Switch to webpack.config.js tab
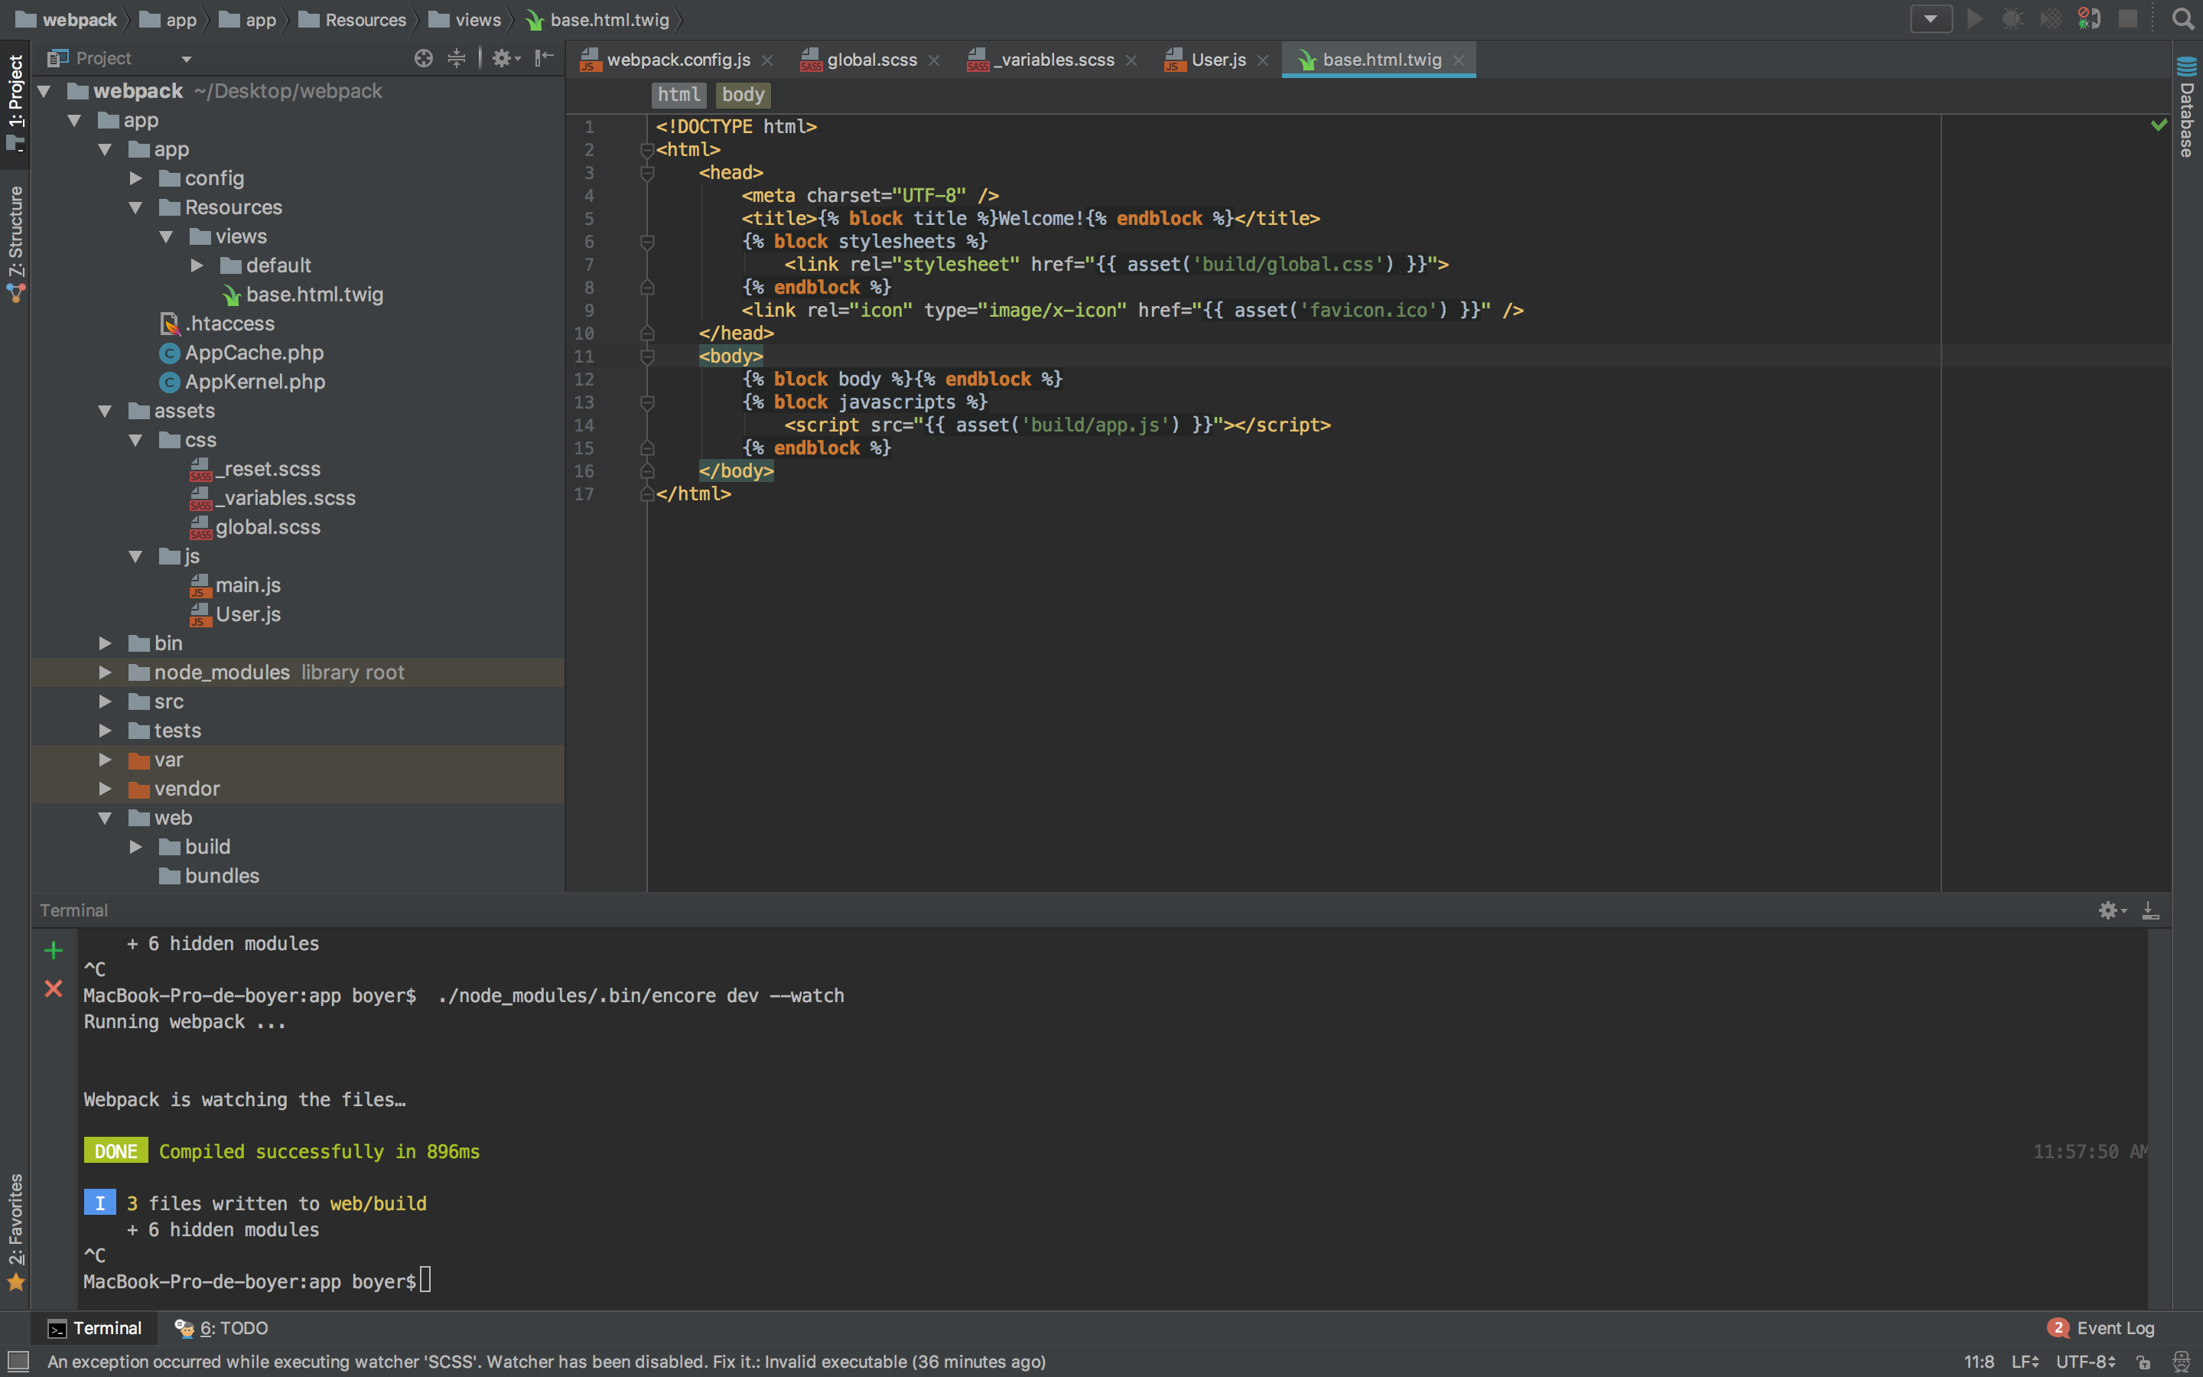This screenshot has width=2203, height=1377. (x=678, y=59)
